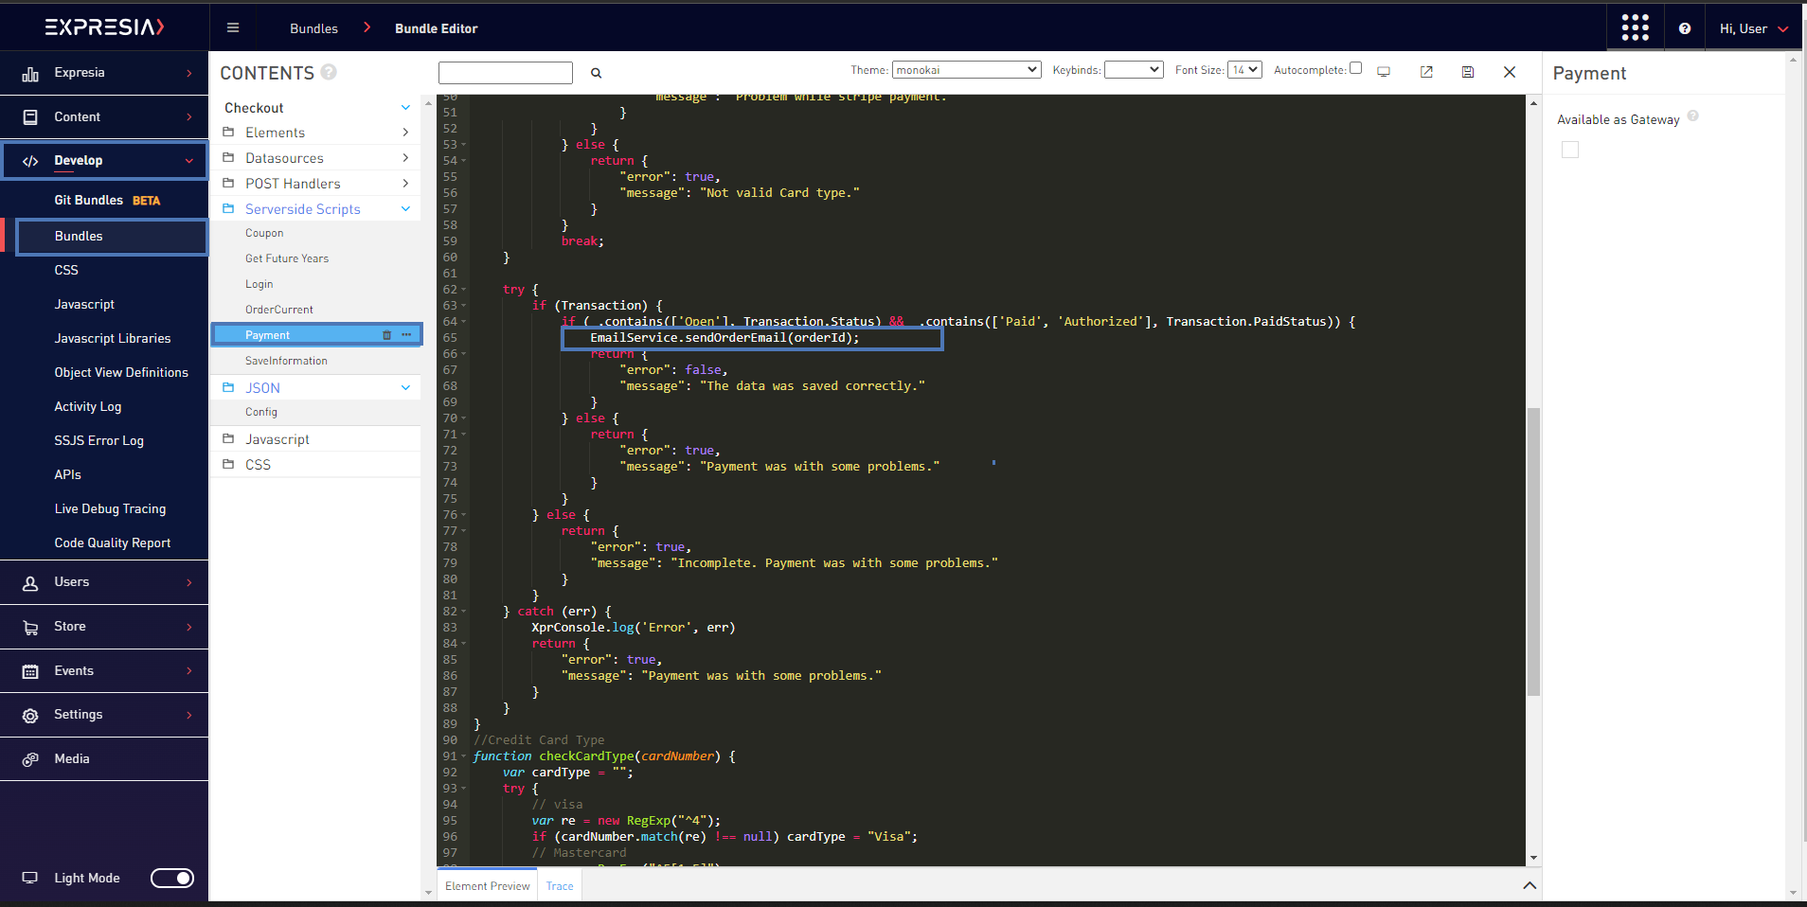Click the contents search input field

click(506, 73)
